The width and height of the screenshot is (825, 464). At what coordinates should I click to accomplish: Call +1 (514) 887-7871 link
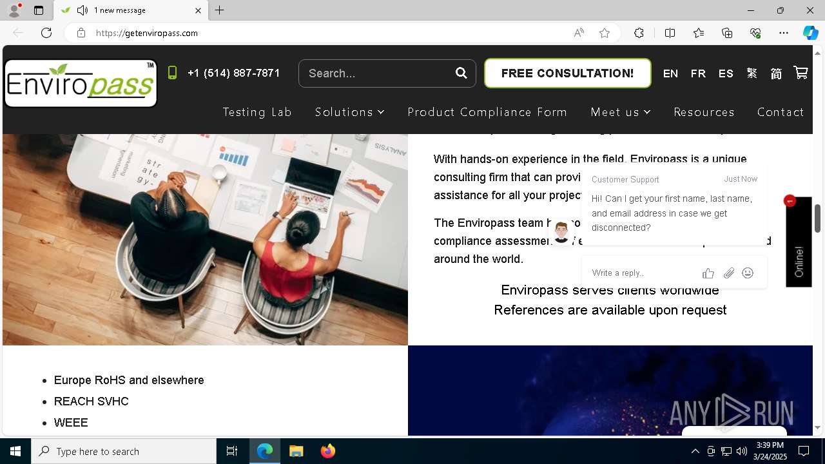234,73
